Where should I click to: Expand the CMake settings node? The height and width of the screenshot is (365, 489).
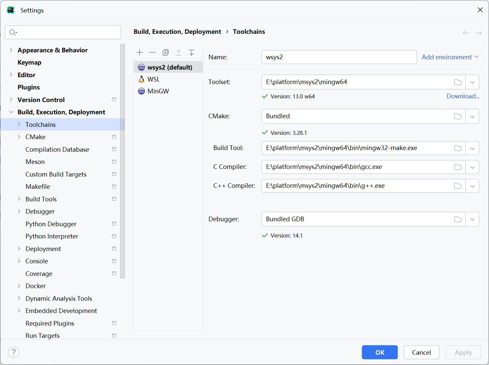click(x=19, y=137)
